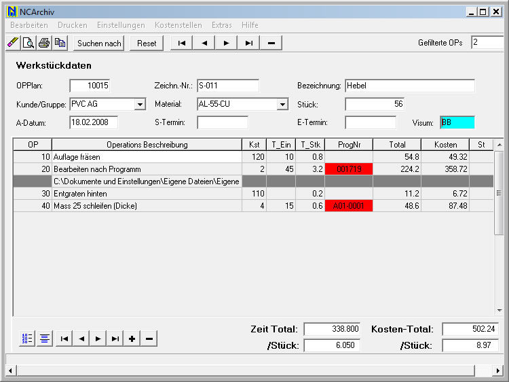The image size is (509, 382).
Task: Click the cyan Visum field
Action: [x=457, y=122]
